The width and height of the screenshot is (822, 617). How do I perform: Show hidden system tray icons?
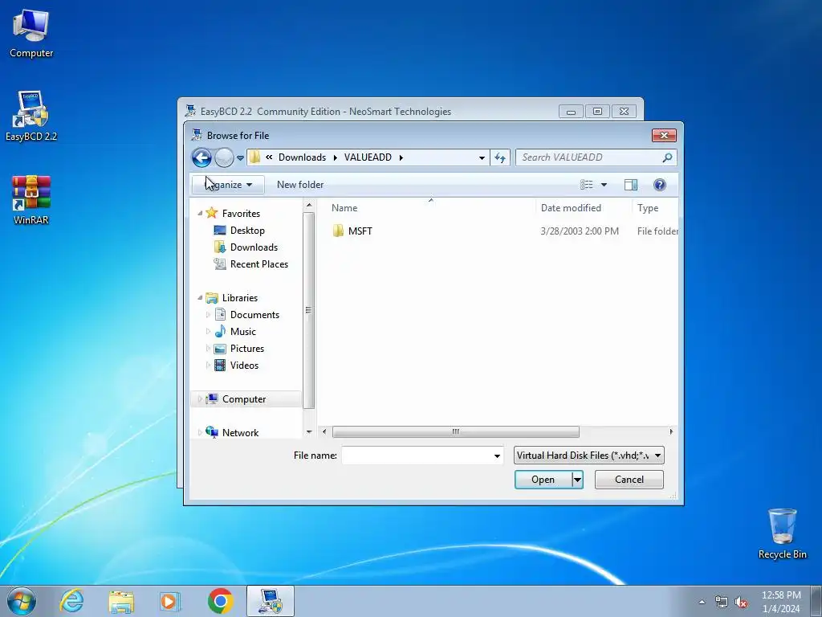[702, 602]
